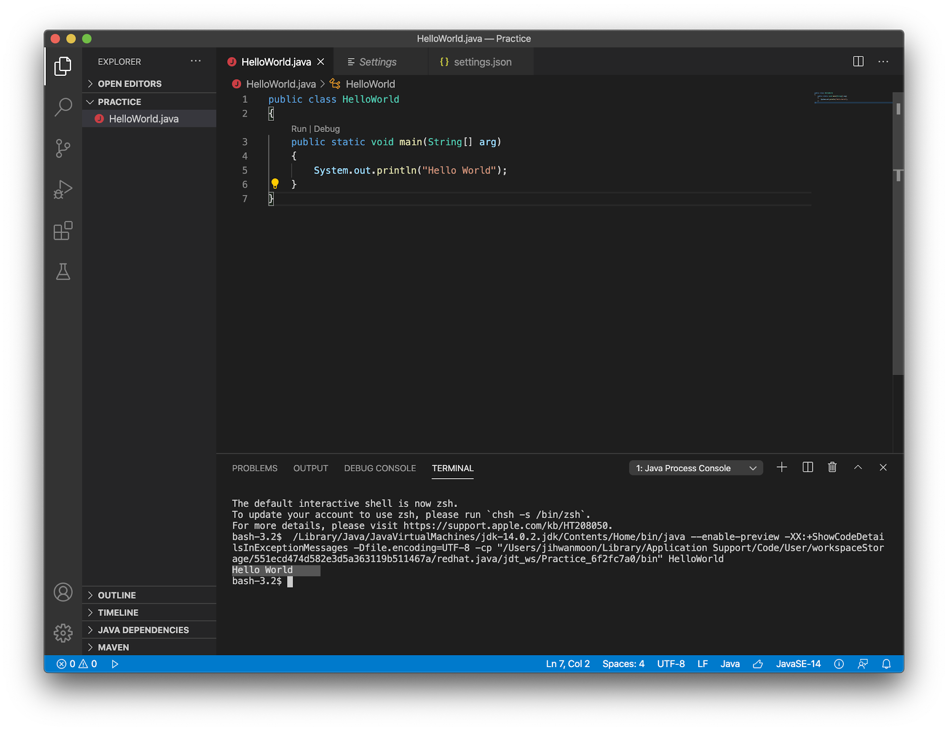Open the Extensions view
Screen dimensions: 948x731
coord(63,231)
